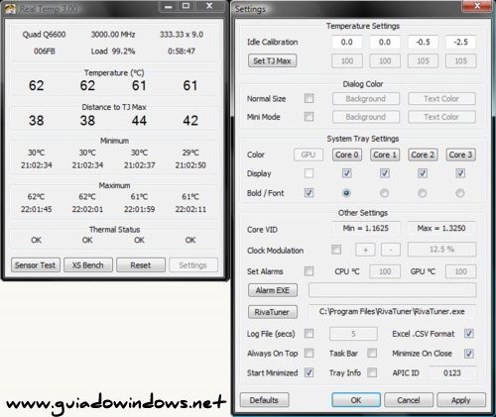Image resolution: width=496 pixels, height=417 pixels.
Task: Select the second Font radio button
Action: tap(384, 193)
